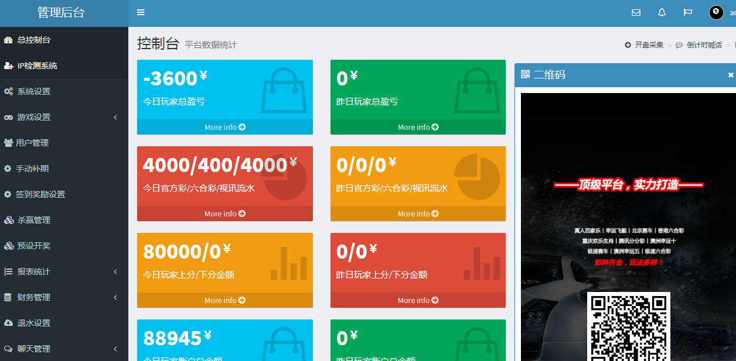Image resolution: width=736 pixels, height=361 pixels.
Task: Click the QR code icon beside 二维码
Action: point(525,75)
